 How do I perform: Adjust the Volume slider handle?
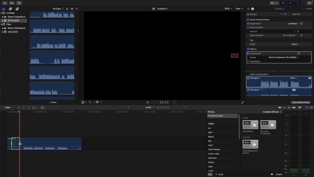[286, 14]
